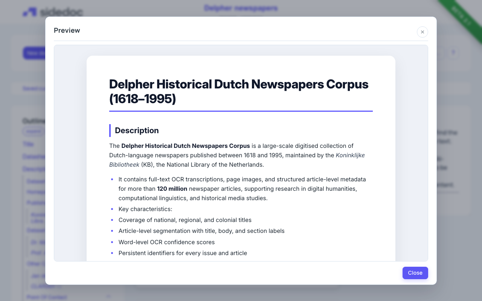
Task: Click the "Persistent identifiers for every issue and article" bullet
Action: 183,253
